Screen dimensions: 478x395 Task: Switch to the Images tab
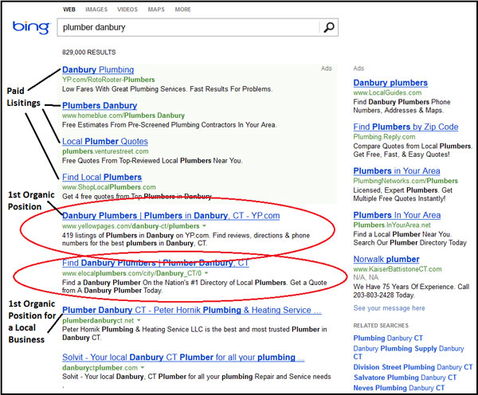pos(96,10)
